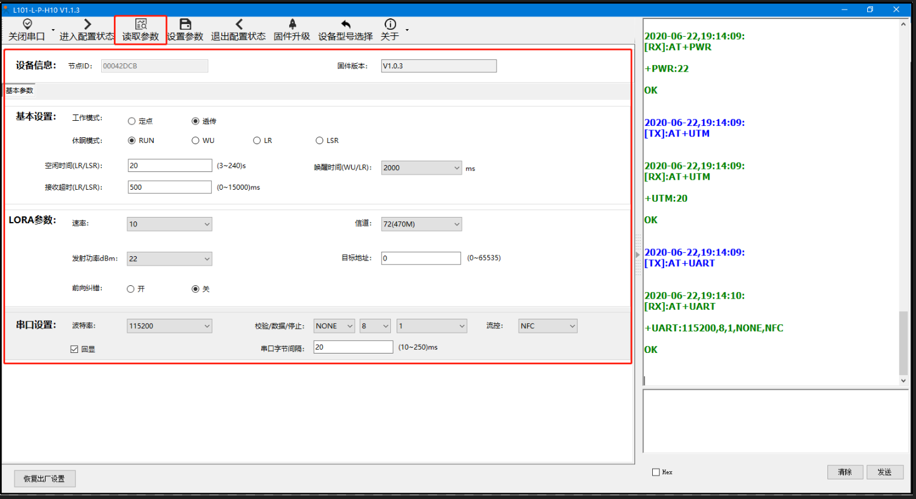Toggle the 回显 echo checkbox

[75, 348]
